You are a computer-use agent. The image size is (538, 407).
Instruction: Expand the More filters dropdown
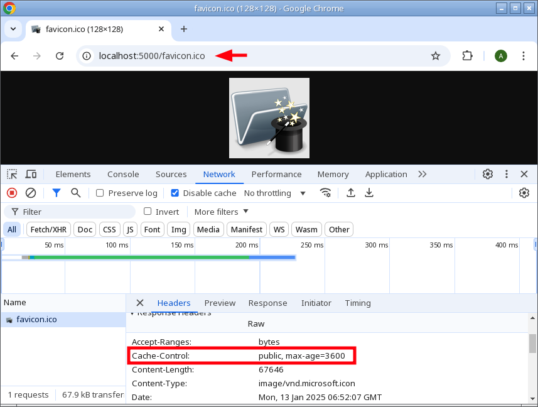click(x=221, y=212)
